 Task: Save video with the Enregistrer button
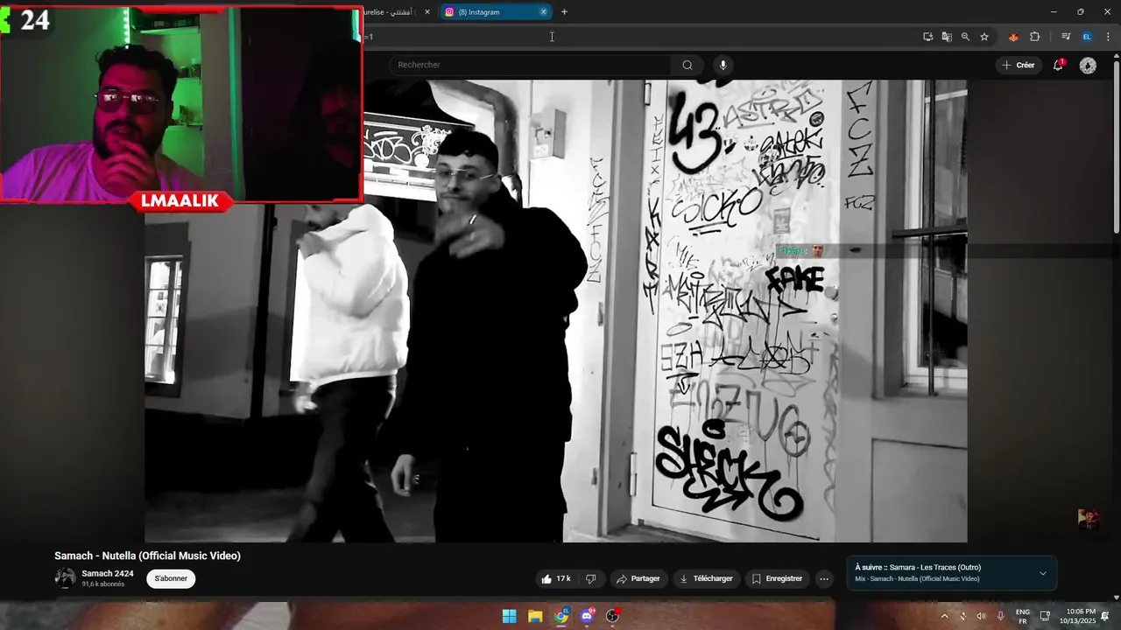777,578
